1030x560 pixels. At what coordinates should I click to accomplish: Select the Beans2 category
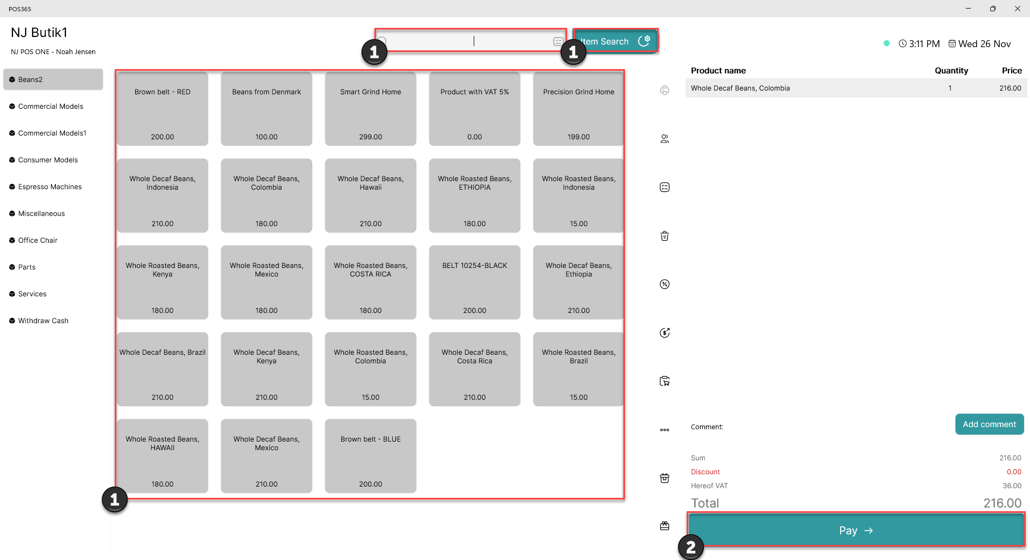tap(53, 79)
